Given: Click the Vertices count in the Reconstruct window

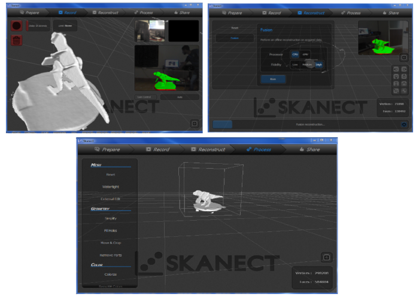Looking at the screenshot, I should pyautogui.click(x=391, y=104).
